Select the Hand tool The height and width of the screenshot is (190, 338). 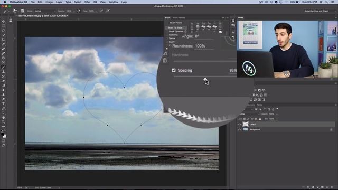pyautogui.click(x=3, y=117)
